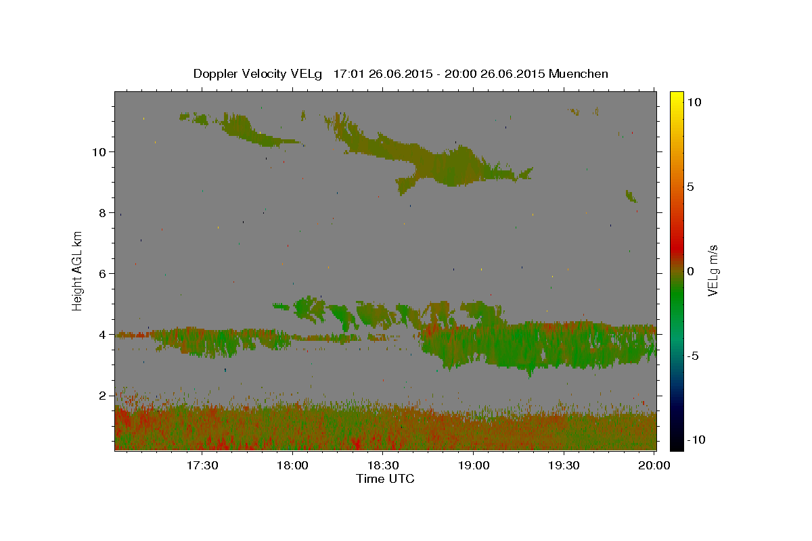Image resolution: width=812 pixels, height=541 pixels.
Task: Click the 'Time UTC' x-axis label
Action: (x=385, y=479)
